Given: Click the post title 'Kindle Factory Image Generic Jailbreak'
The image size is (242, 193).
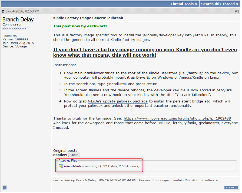Looking at the screenshot, I should pos(88,18).
